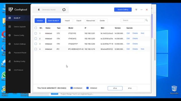The image size is (181, 101).
Task: Open Details for VTH5341G
Action: (x=135, y=38)
